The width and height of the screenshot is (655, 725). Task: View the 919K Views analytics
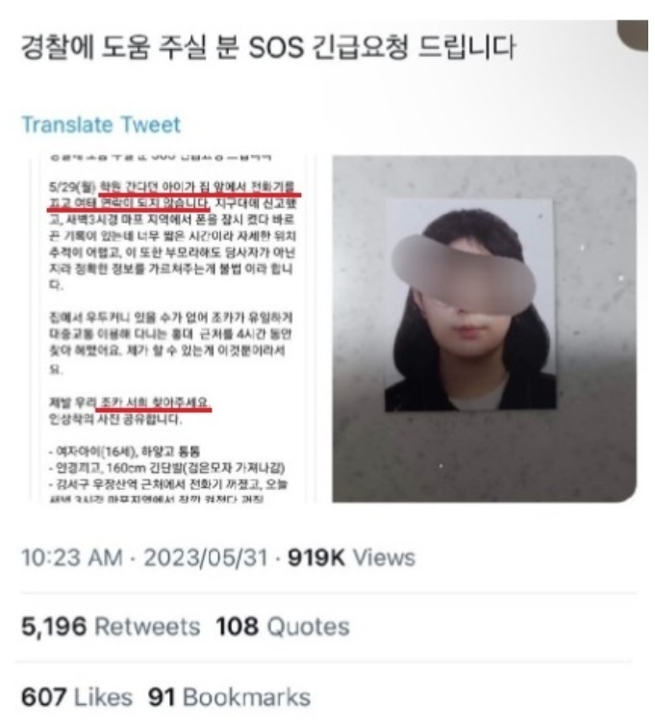pos(351,557)
